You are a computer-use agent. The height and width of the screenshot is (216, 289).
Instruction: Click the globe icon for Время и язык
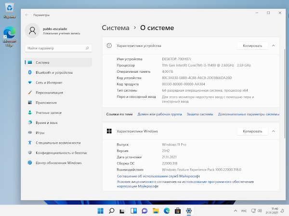30,122
